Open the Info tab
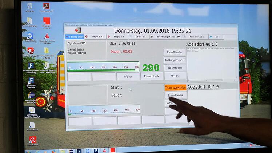This screenshot has height=153, width=272. tap(216, 37)
